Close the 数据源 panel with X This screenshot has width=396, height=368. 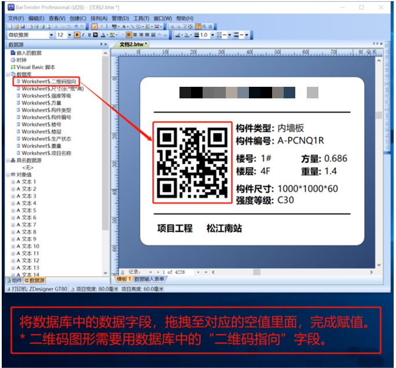105,45
